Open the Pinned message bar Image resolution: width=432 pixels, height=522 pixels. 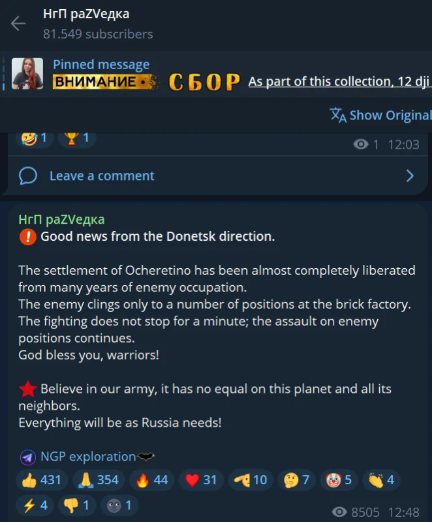(216, 74)
